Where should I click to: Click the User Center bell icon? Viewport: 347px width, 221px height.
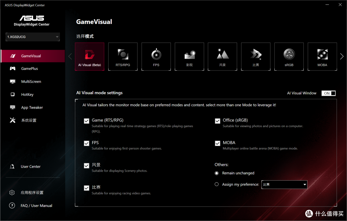(x=12, y=167)
